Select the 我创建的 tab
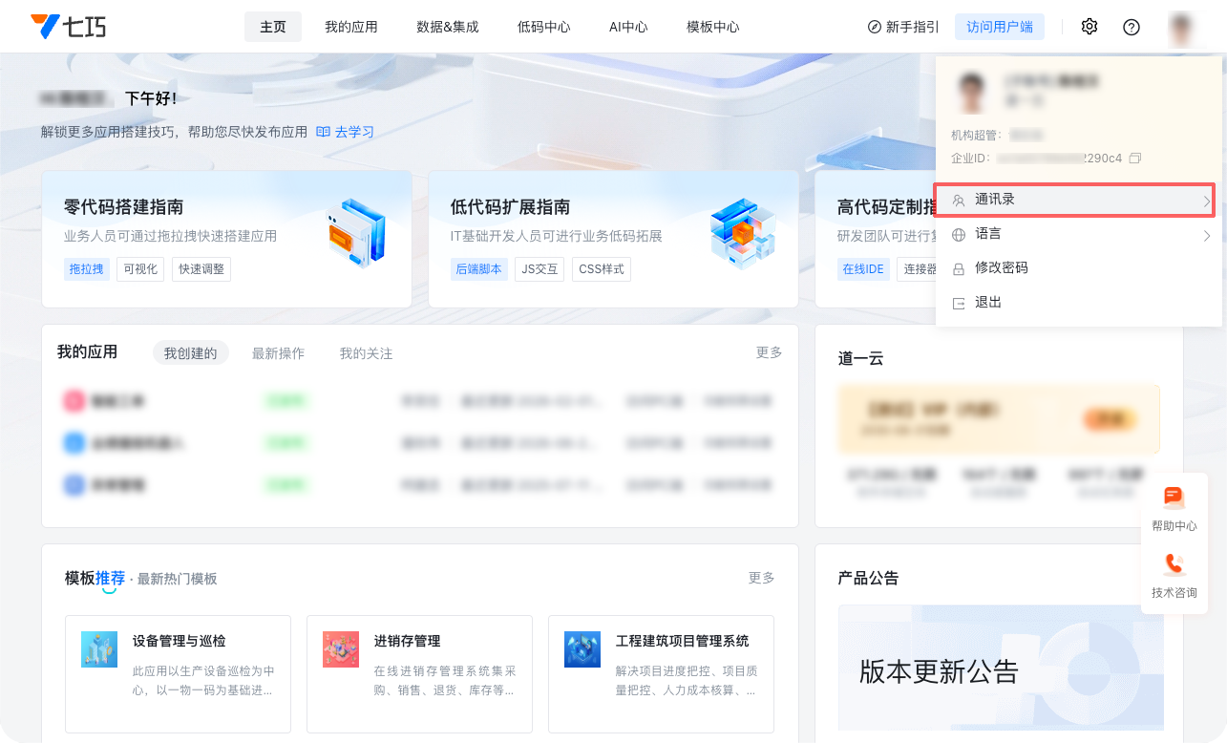 coord(191,353)
